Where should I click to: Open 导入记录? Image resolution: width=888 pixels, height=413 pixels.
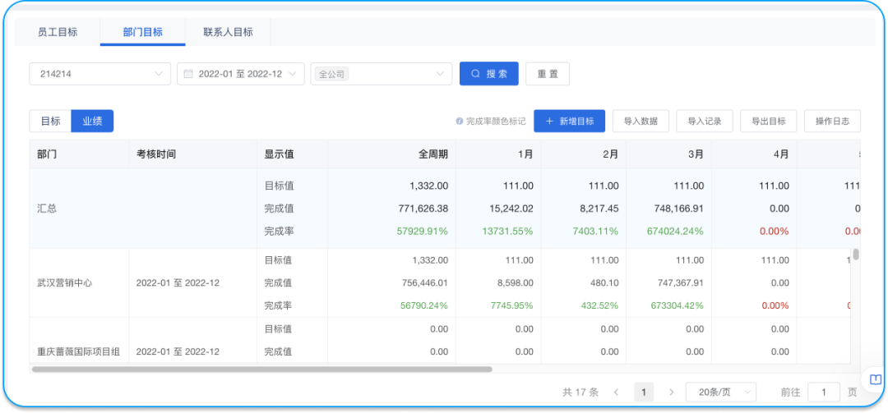705,121
